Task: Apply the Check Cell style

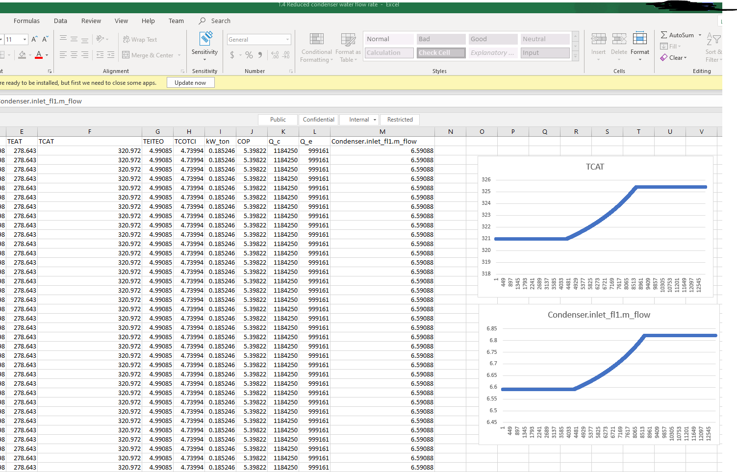Action: pos(441,53)
